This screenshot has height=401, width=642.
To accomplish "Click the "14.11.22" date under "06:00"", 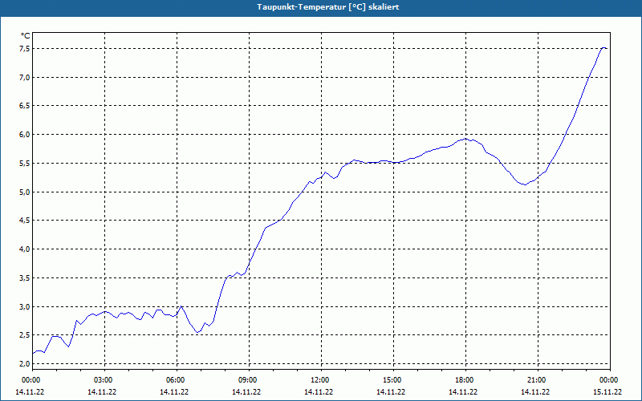I will [x=173, y=392].
